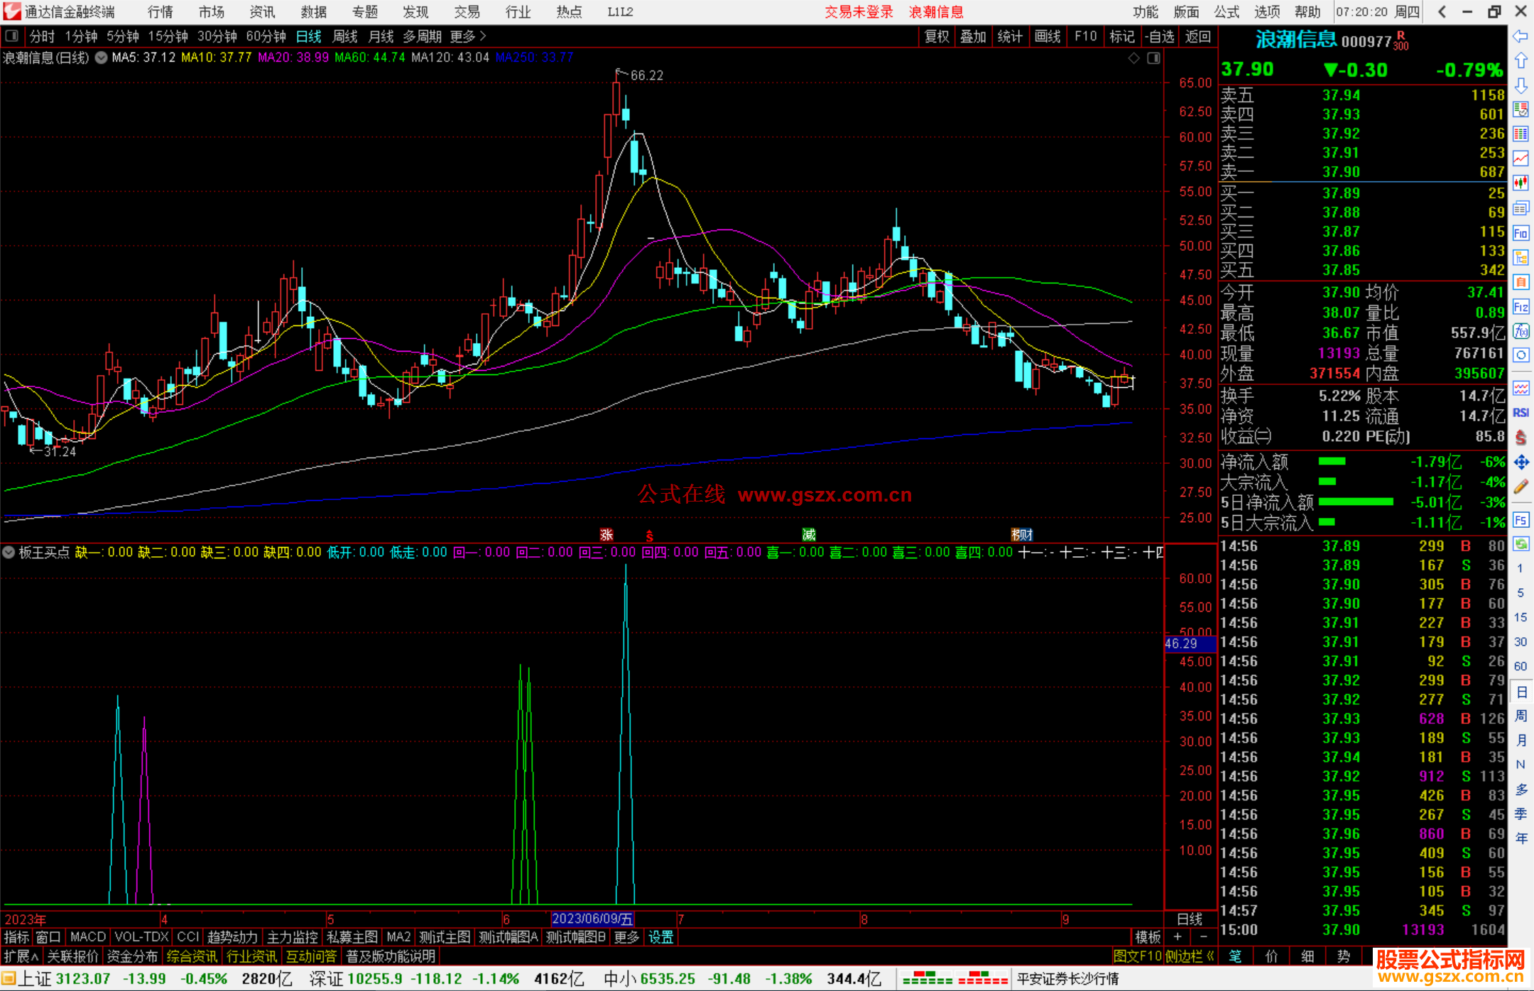Screen dimensions: 1534x991
Task: Click the RSI indicator sidebar icon
Action: click(1521, 413)
